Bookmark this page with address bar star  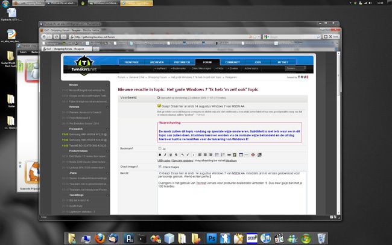pos(254,37)
